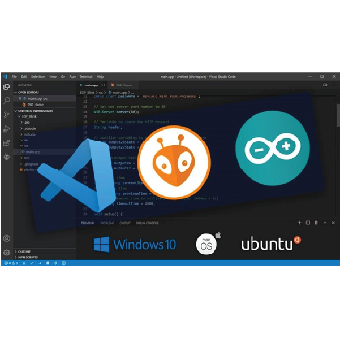Select main.cpp under the src folder

click(x=45, y=151)
